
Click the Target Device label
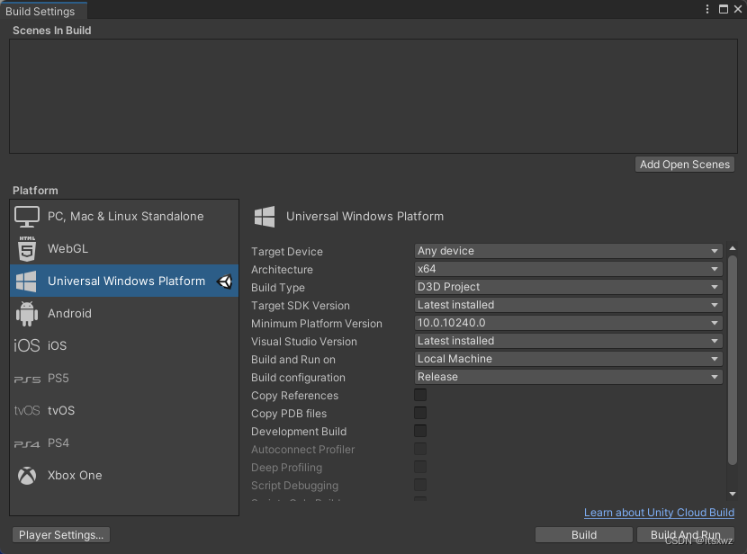point(287,251)
